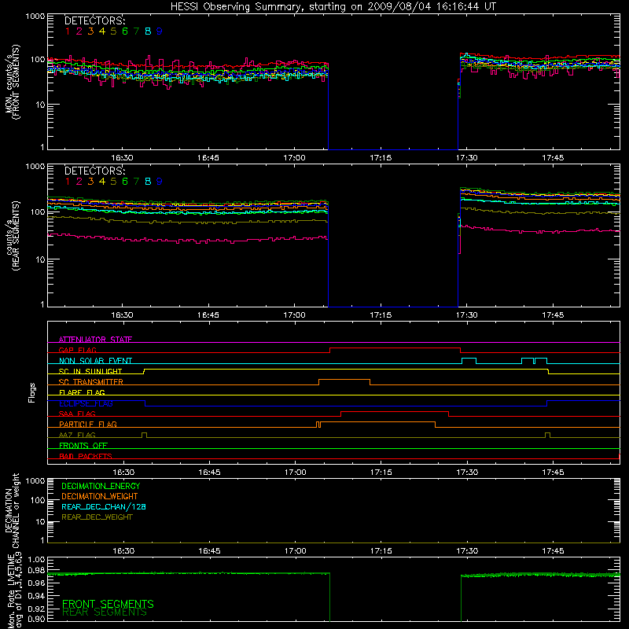The height and width of the screenshot is (629, 629).
Task: Click DETECTORS: label in rear segments panel
Action: click(x=94, y=171)
